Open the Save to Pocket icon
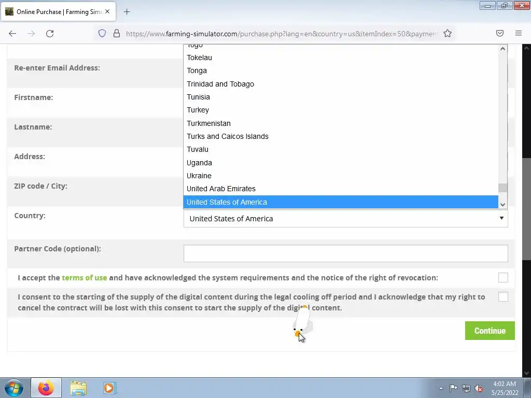 click(499, 33)
